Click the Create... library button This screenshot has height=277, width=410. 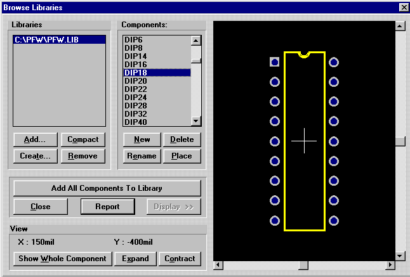[36, 156]
